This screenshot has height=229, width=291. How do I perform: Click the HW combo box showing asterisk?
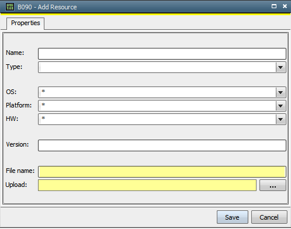tap(157, 119)
